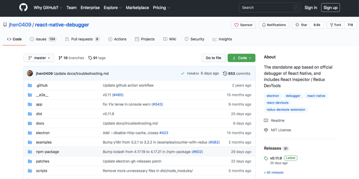Click the fork icon in Fork button
This screenshot has height=179, width=359.
tap(331, 25)
